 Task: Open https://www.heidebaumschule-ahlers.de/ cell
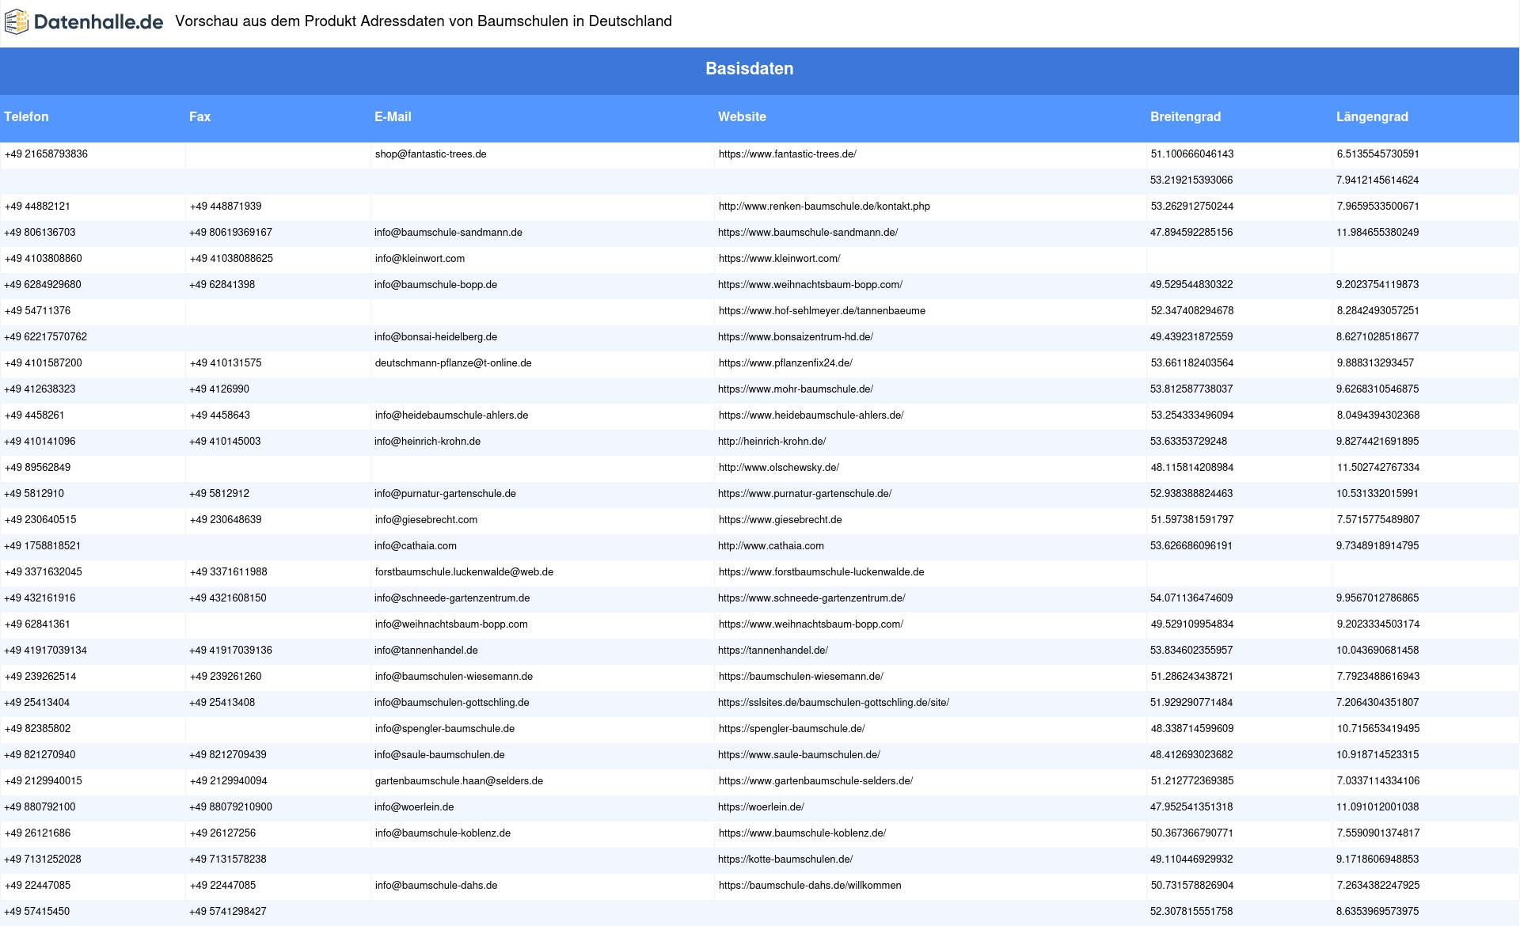tap(811, 416)
